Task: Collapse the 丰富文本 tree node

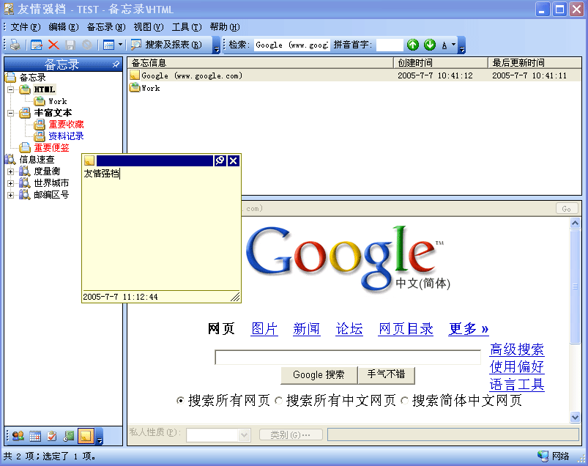Action: 10,113
